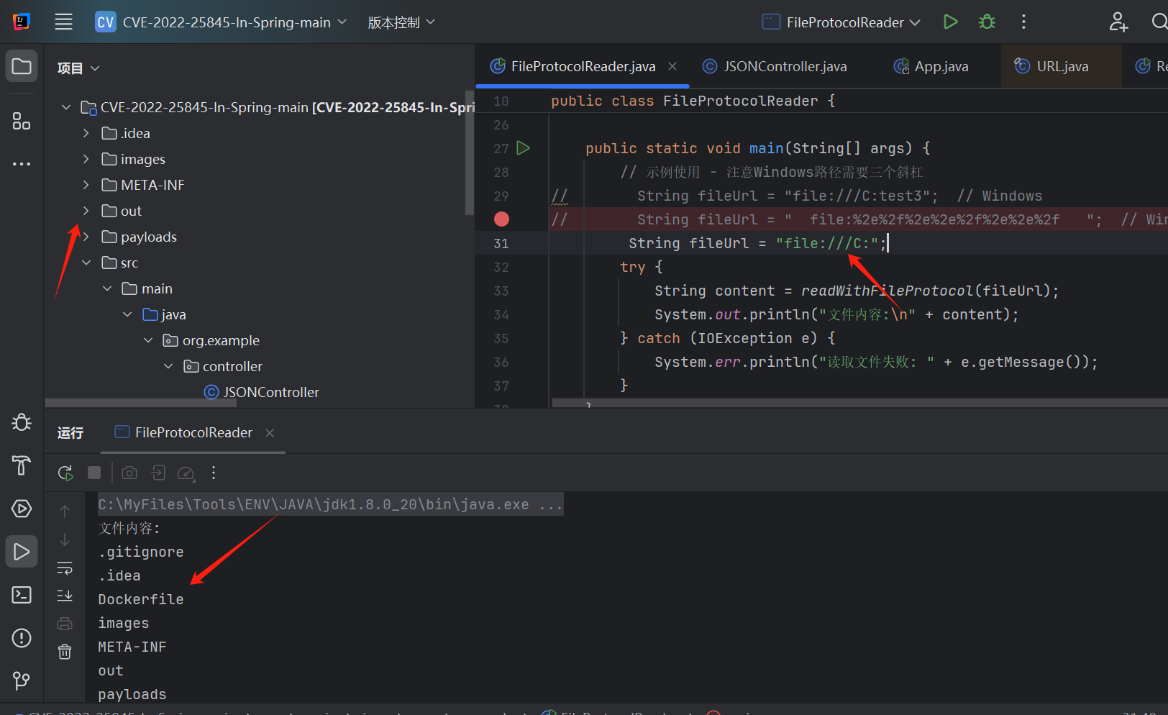Show more tool windows ellipsis

[x=22, y=164]
